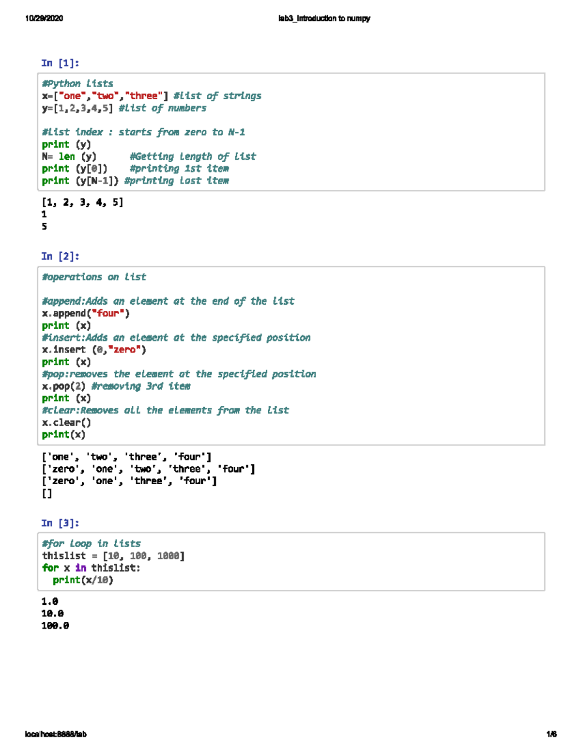Click the 'In [1]:' cell prompt
The width and height of the screenshot is (581, 752).
click(60, 63)
